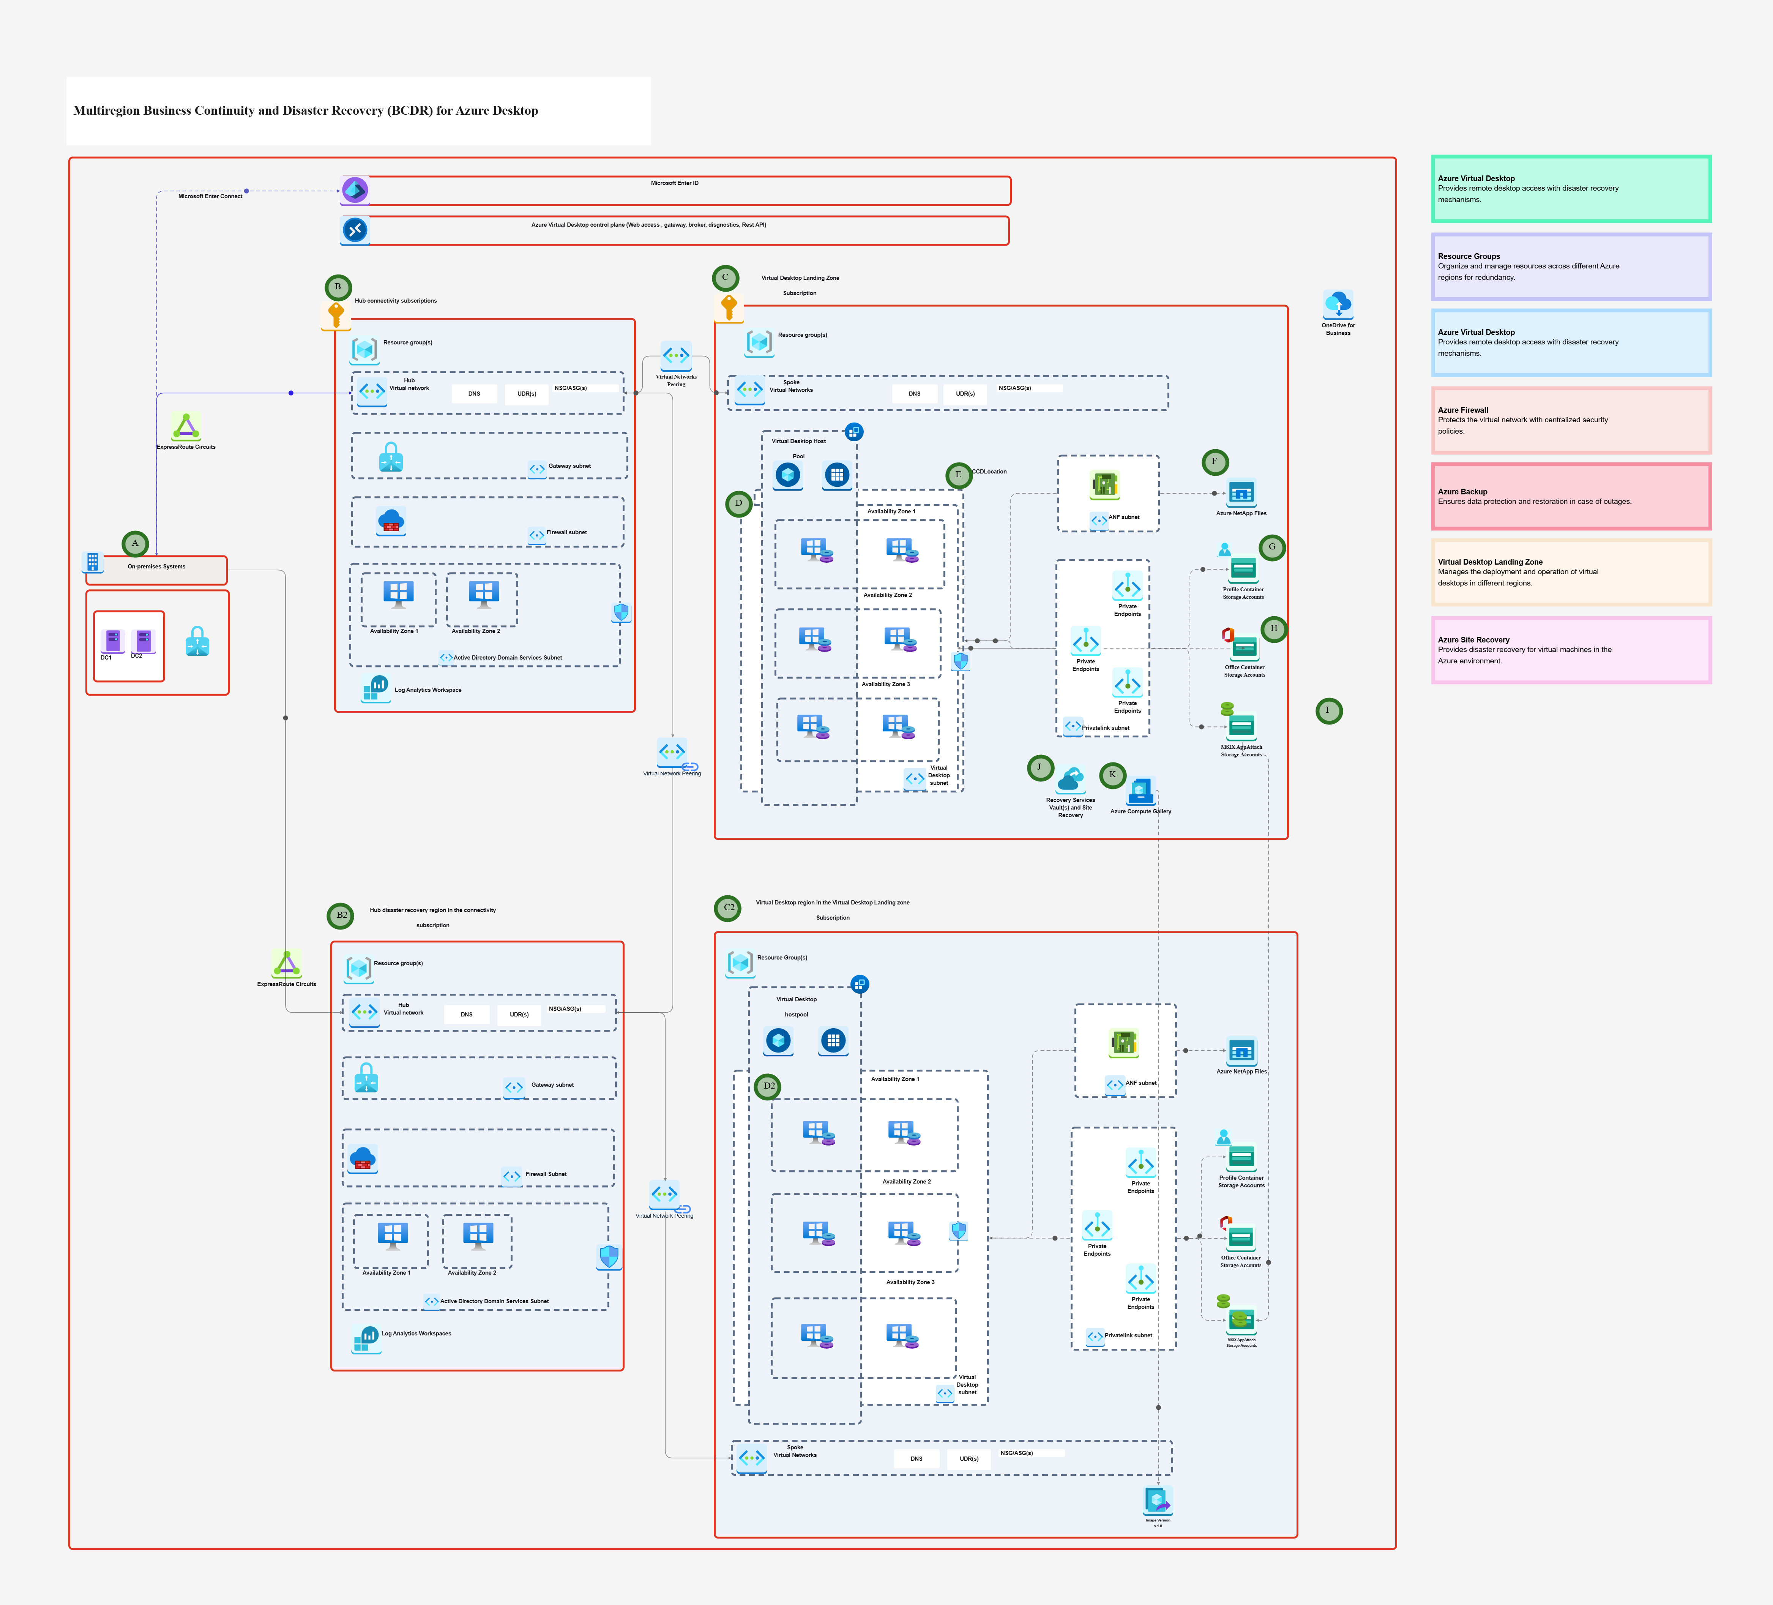Screen dimensions: 1773x1605
Task: Select the DC1 server icon
Action: pos(113,640)
